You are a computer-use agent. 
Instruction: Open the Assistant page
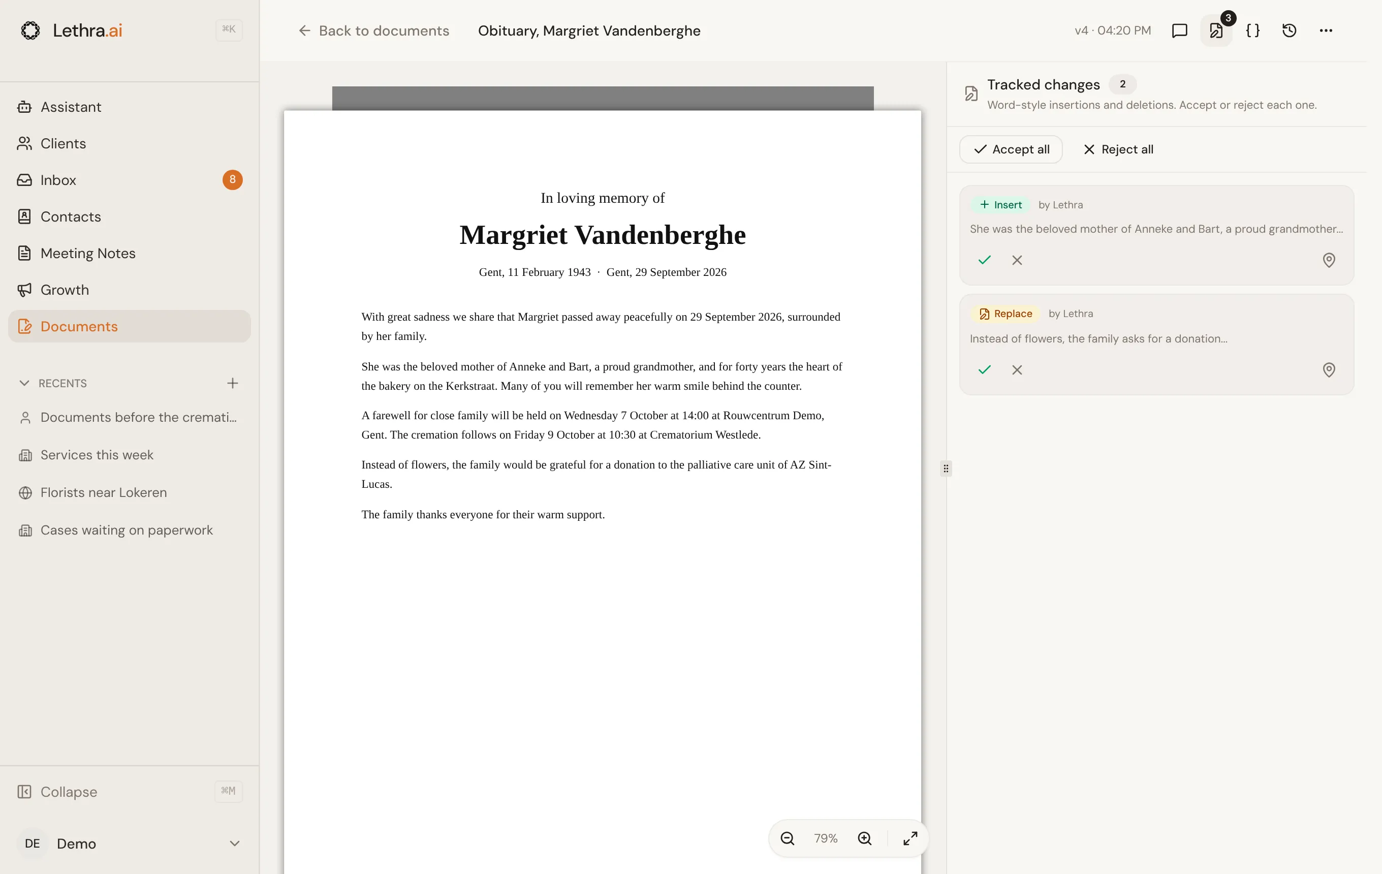point(129,107)
